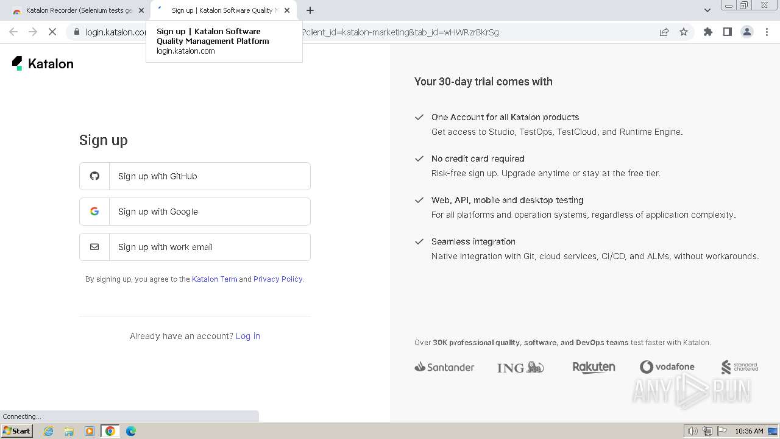Click the Rakuten logo
Screen dimensions: 780x439
[x=594, y=367]
